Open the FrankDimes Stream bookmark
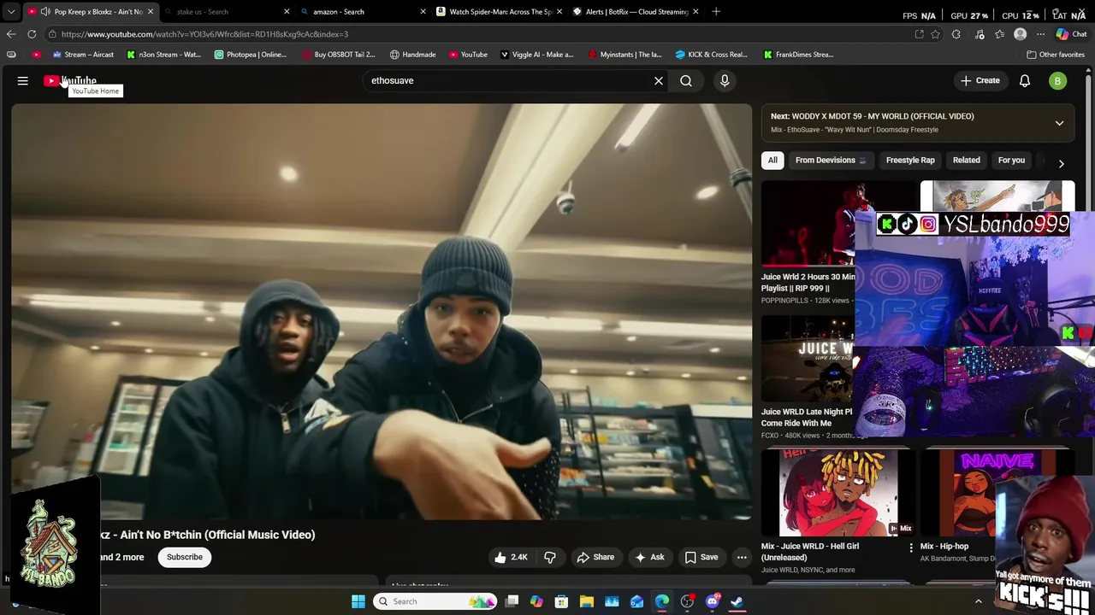The height and width of the screenshot is (615, 1095). pyautogui.click(x=799, y=55)
